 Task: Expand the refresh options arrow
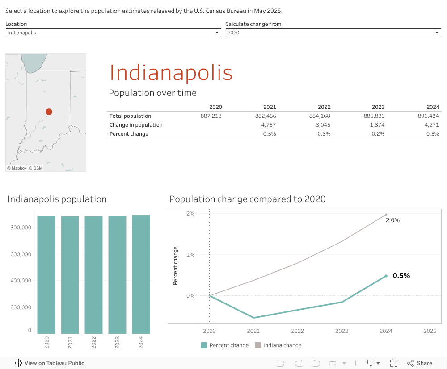(344, 363)
